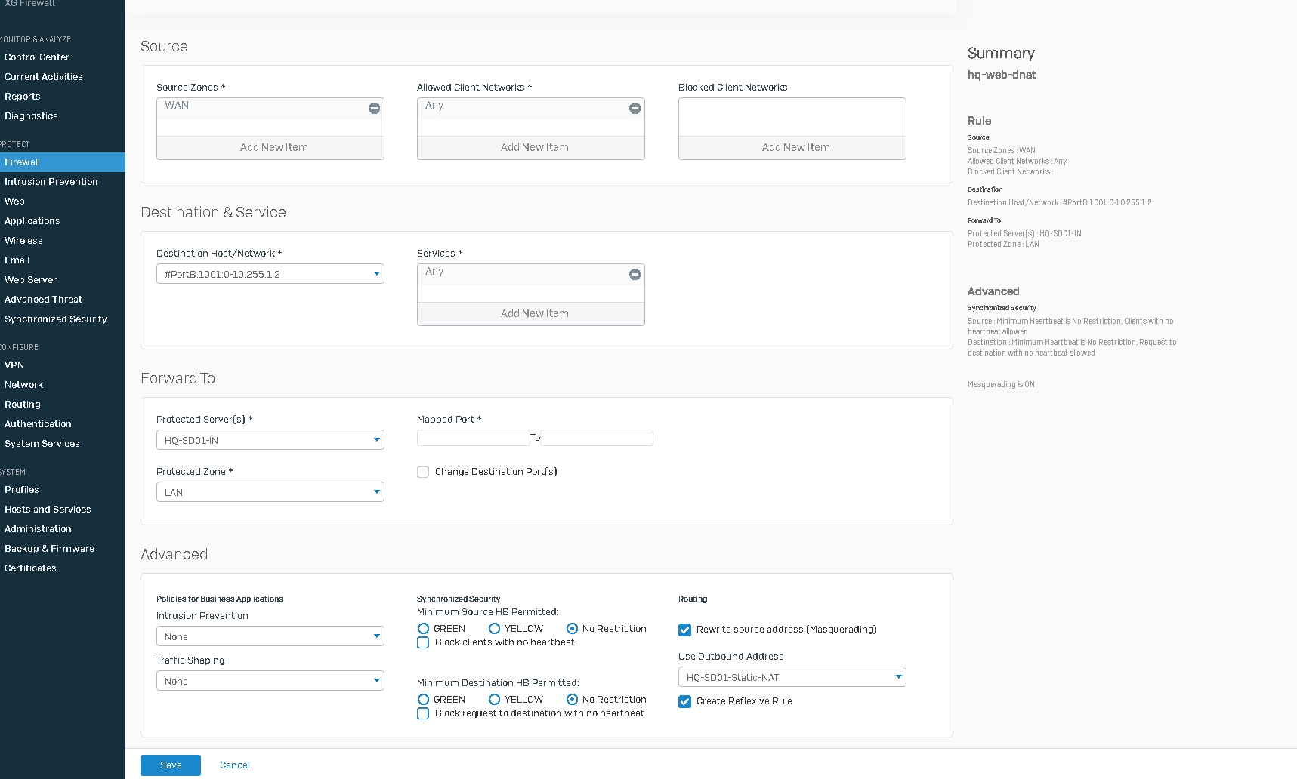Viewport: 1297px width, 779px height.
Task: Remove WAN from Source Zones list
Action: pyautogui.click(x=374, y=109)
